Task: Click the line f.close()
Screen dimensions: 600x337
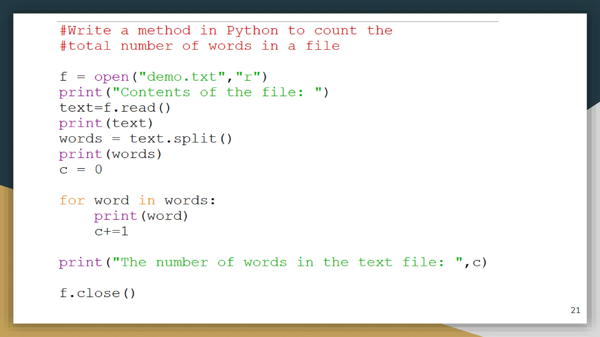Action: tap(98, 293)
